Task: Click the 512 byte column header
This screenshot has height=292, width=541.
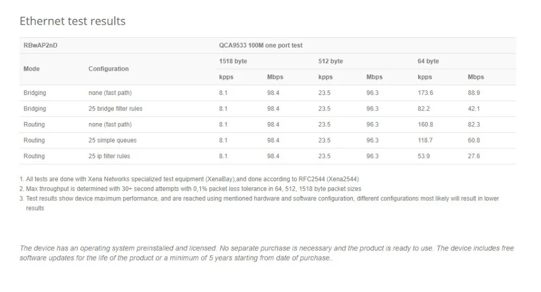Action: click(x=331, y=61)
